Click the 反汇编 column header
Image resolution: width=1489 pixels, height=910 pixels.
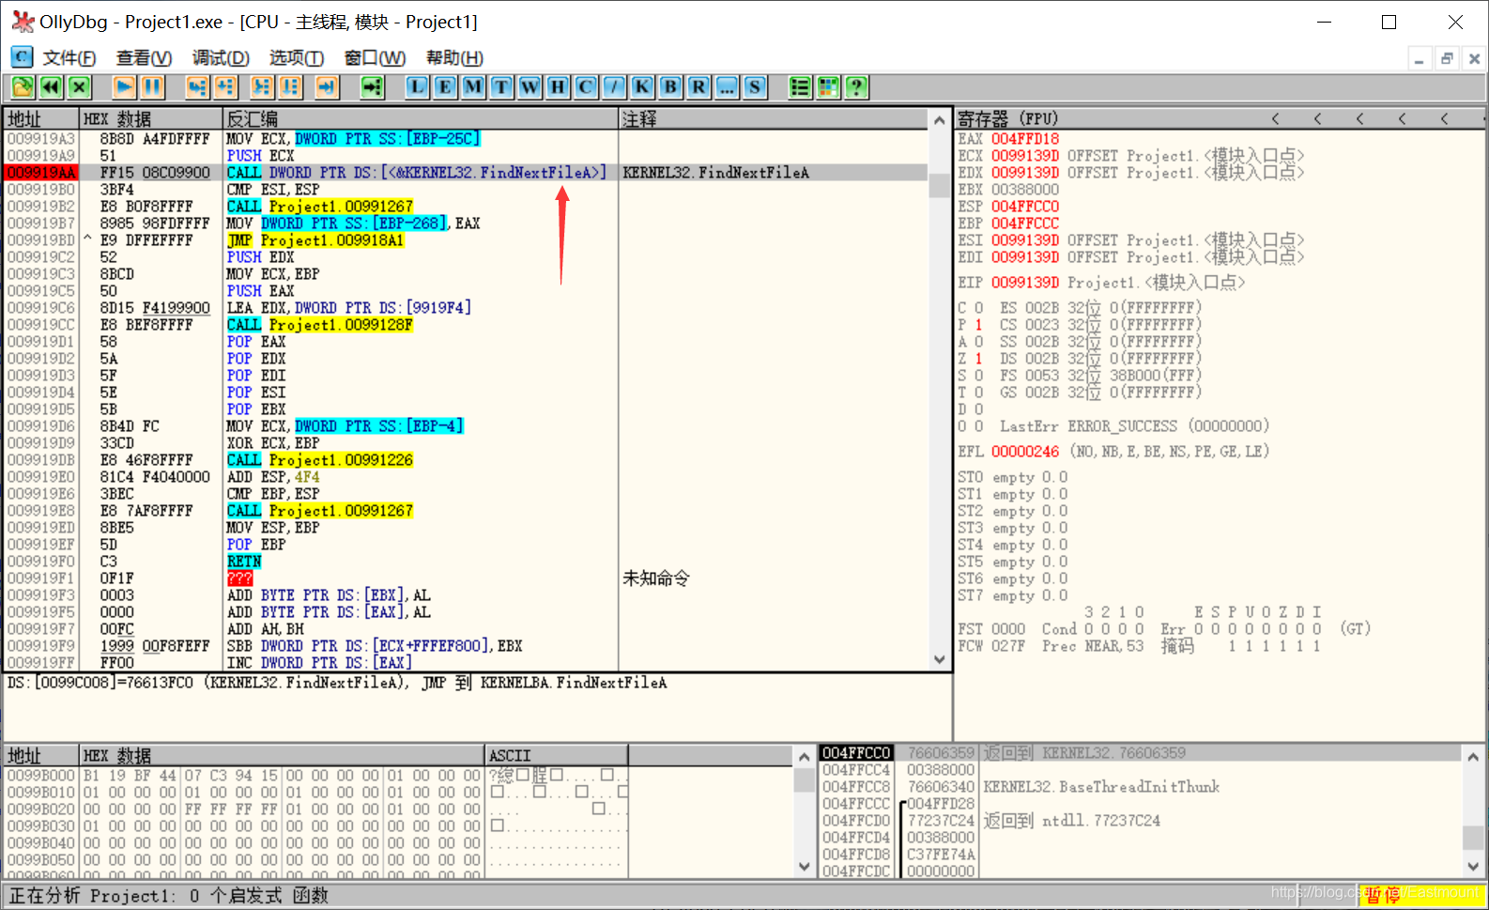click(x=421, y=118)
